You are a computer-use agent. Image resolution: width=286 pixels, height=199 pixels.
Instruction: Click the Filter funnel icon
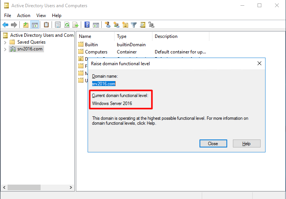[134, 25]
